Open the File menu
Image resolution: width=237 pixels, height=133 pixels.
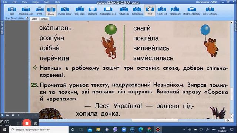point(5,2)
